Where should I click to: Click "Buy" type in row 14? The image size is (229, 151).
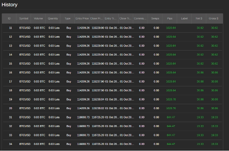click(69, 55)
